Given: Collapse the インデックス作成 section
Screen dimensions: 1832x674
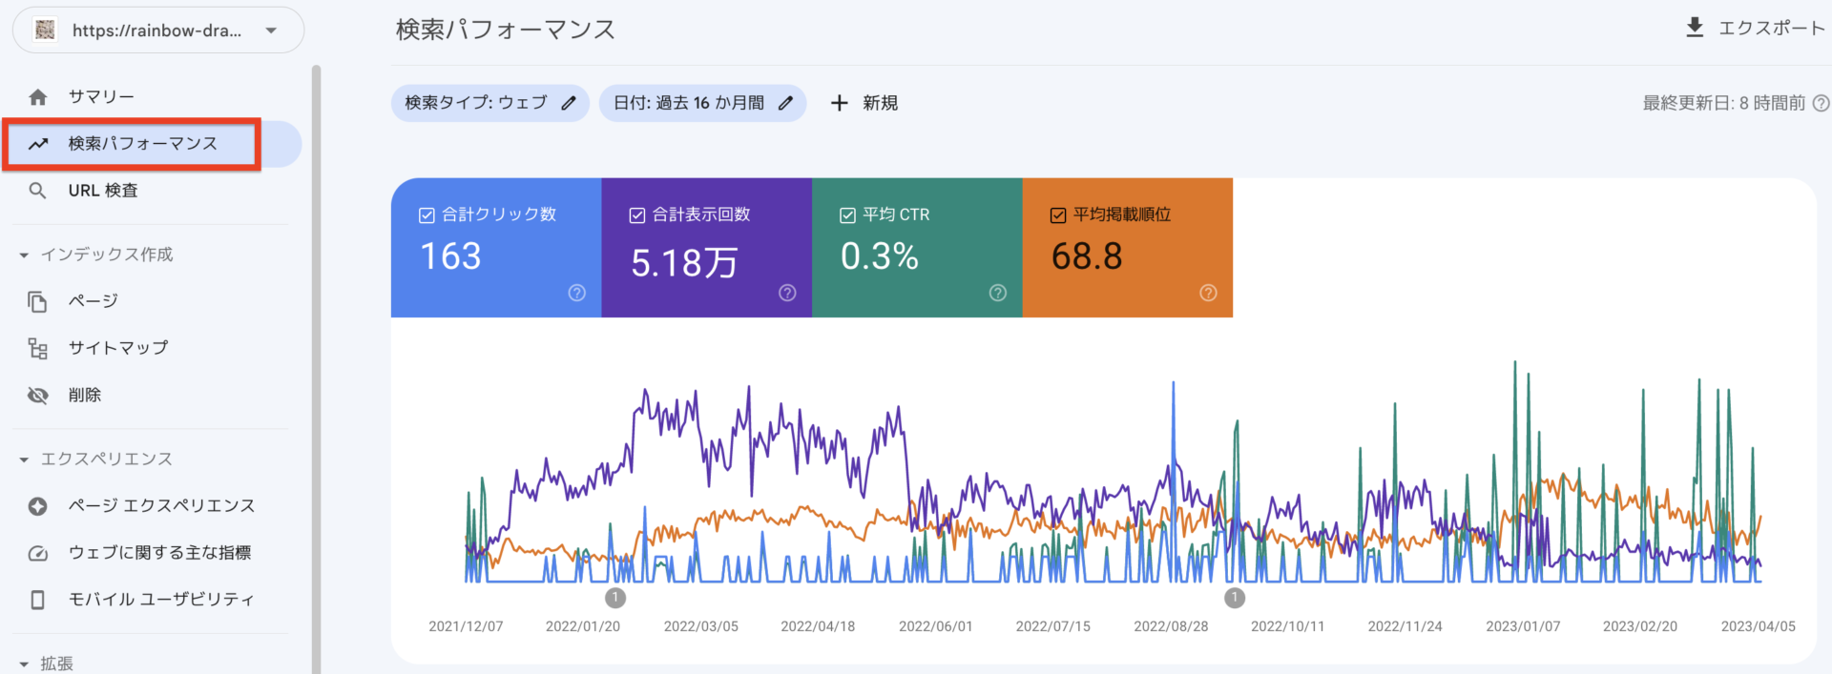Looking at the screenshot, I should [24, 255].
